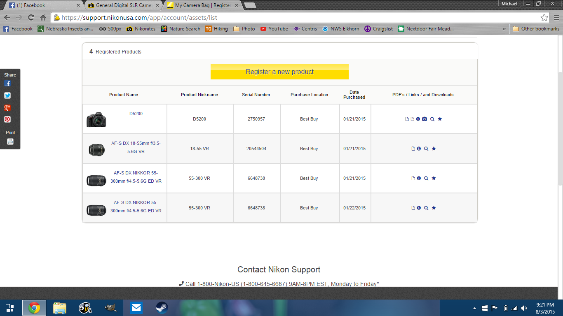The image size is (563, 316).
Task: Click the Print icon in the sidebar
Action: [x=10, y=142]
